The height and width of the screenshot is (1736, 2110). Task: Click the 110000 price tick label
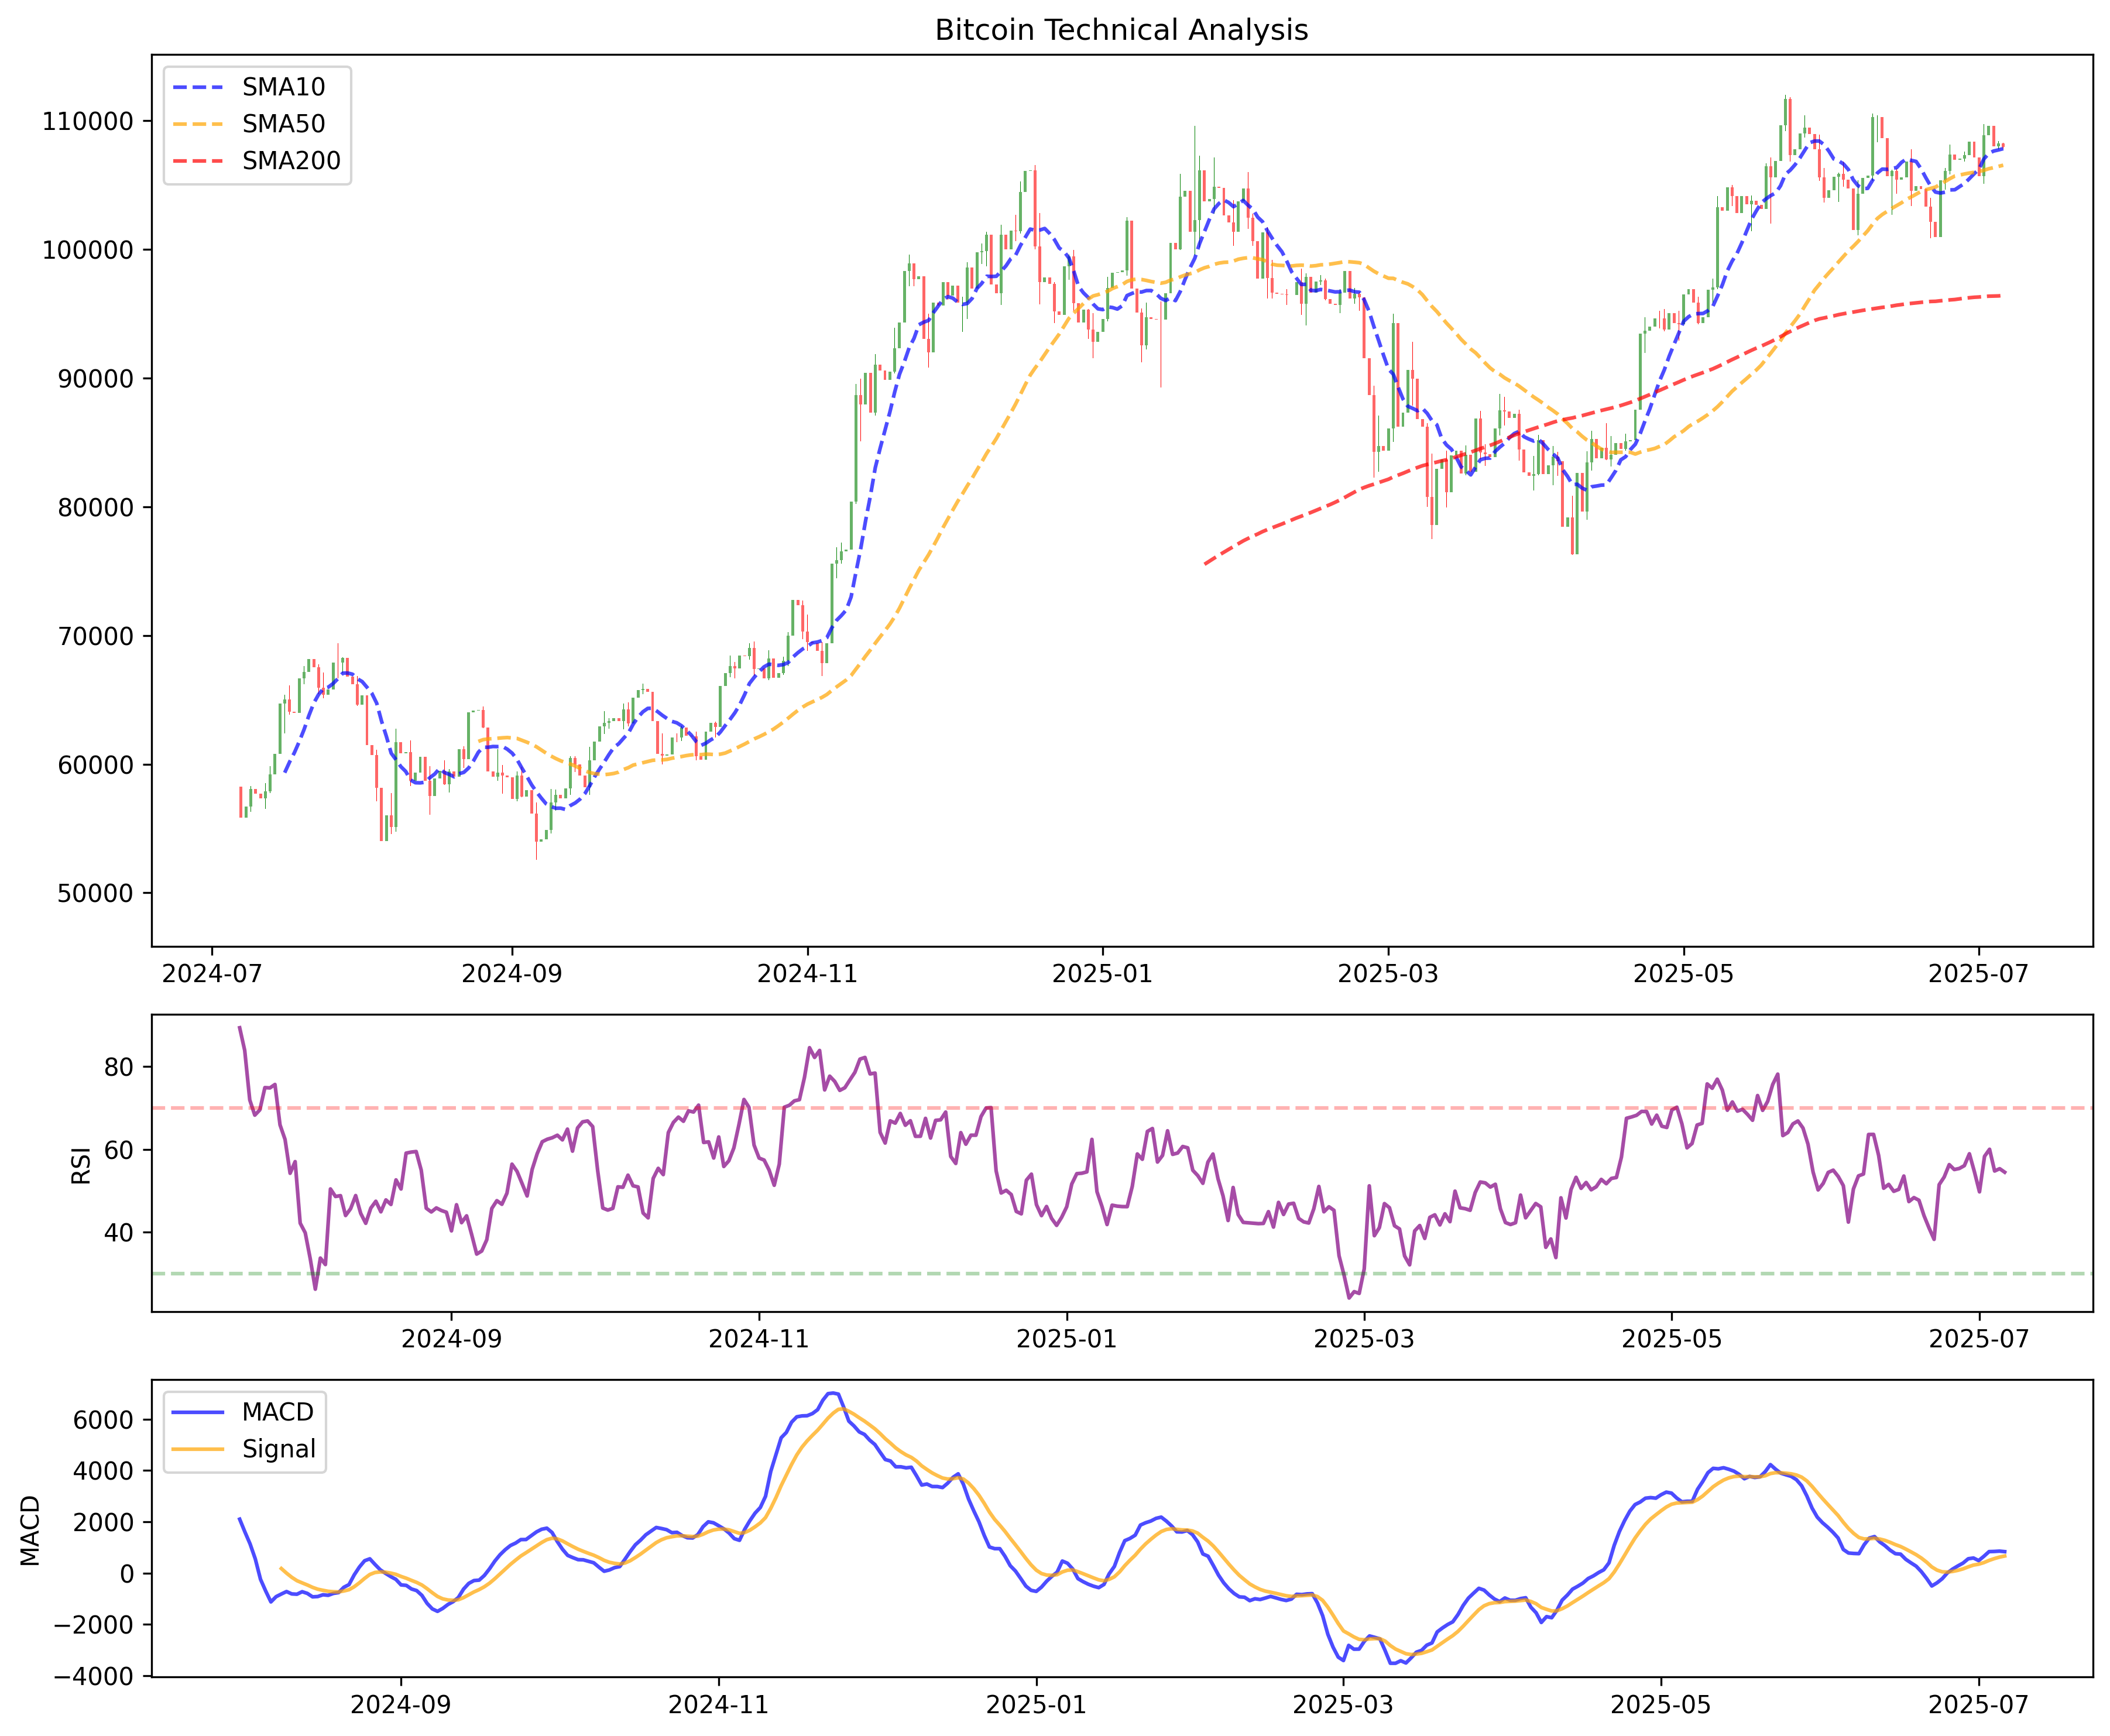coord(87,122)
